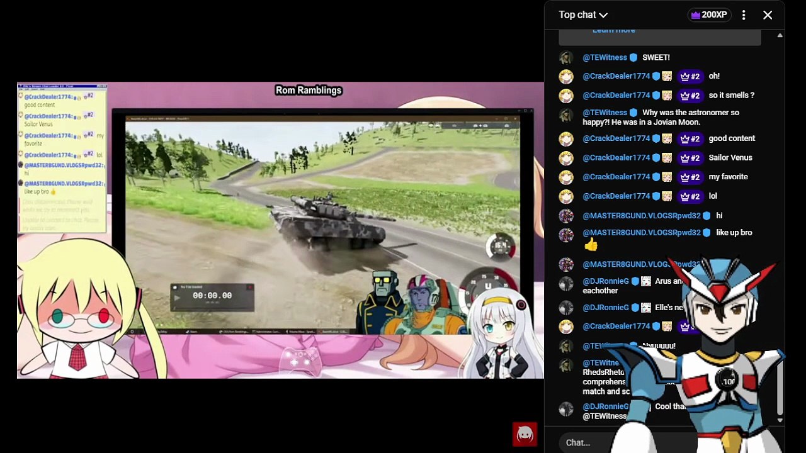Select the 'my favorite' message text
This screenshot has height=453, width=806.
click(x=728, y=177)
